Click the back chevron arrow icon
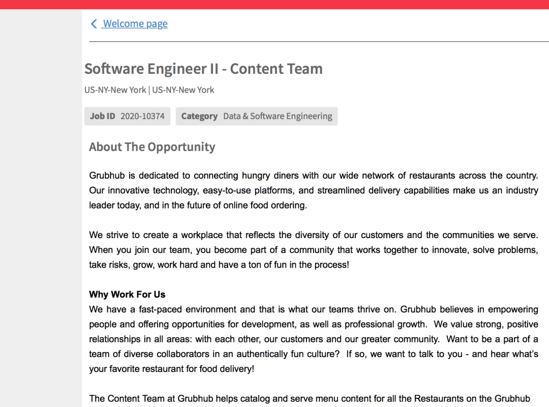Screen dimensions: 549x407 (94, 24)
